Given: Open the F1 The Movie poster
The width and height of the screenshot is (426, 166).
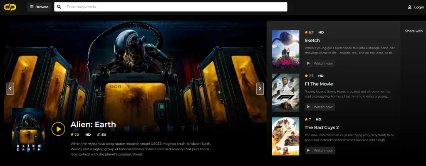Looking at the screenshot, I should (285, 93).
